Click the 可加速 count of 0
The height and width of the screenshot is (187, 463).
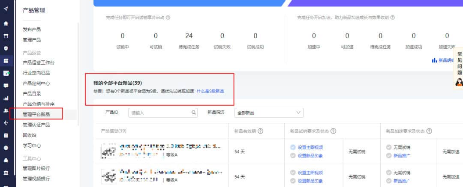(x=347, y=36)
